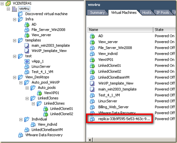Screen dimensions: 177x143
Task: Collapse the test folder
Action: [14, 56]
